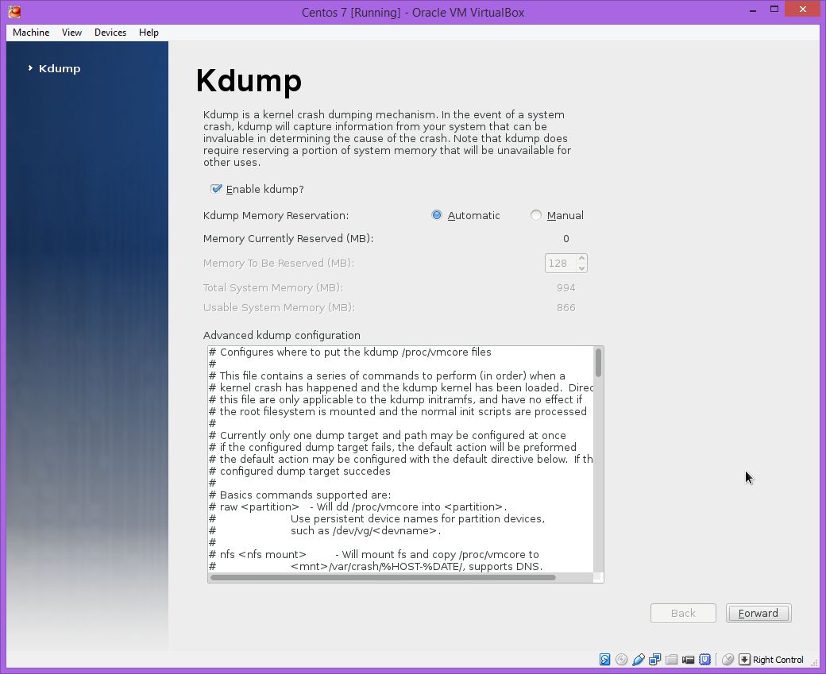Screen dimensions: 826x674
Task: Click the Total System Memory value 994
Action: coord(565,287)
